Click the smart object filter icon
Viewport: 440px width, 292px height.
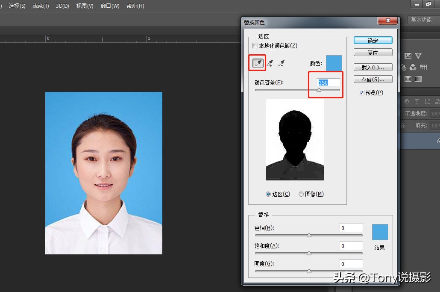coord(437,101)
